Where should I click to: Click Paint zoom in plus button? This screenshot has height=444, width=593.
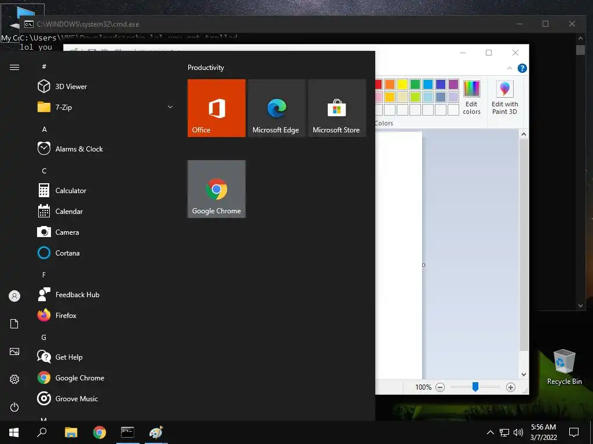(x=511, y=387)
